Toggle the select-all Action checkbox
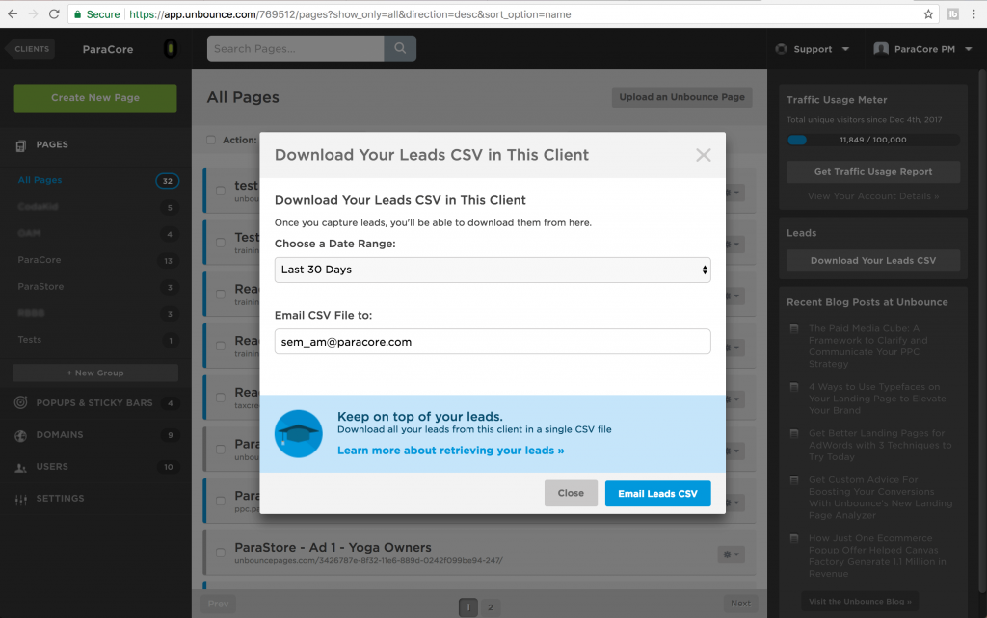 [x=211, y=140]
